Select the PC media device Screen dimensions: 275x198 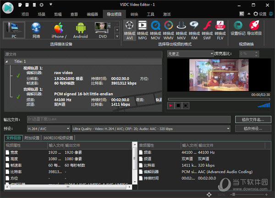(x=14, y=30)
